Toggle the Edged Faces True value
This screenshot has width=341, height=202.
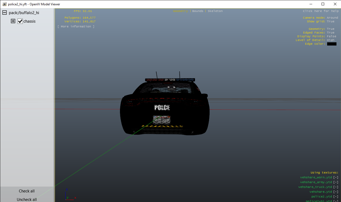click(330, 33)
